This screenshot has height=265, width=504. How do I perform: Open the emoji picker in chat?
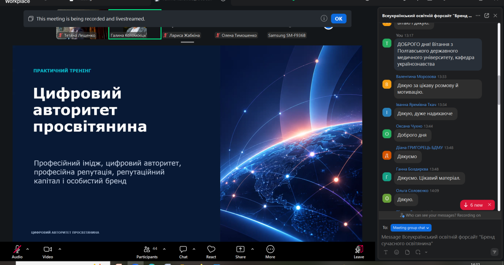(x=397, y=252)
